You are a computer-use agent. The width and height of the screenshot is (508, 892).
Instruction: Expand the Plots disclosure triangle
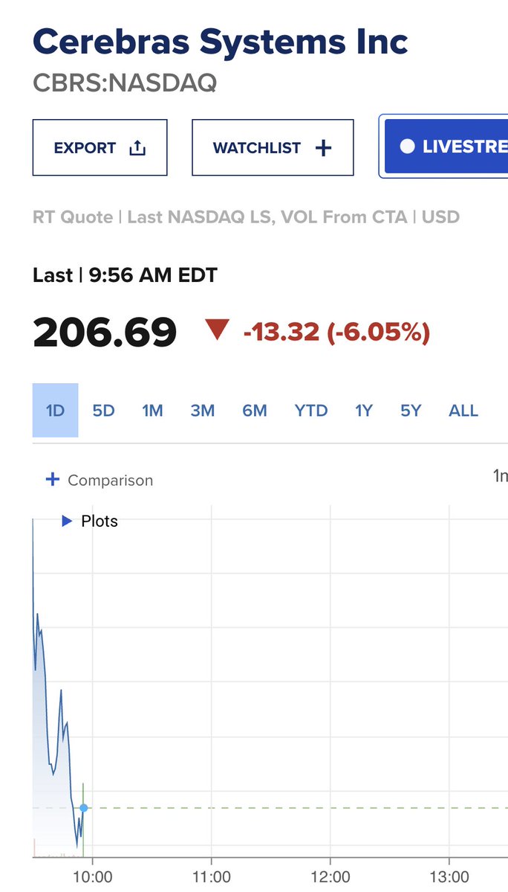(67, 521)
